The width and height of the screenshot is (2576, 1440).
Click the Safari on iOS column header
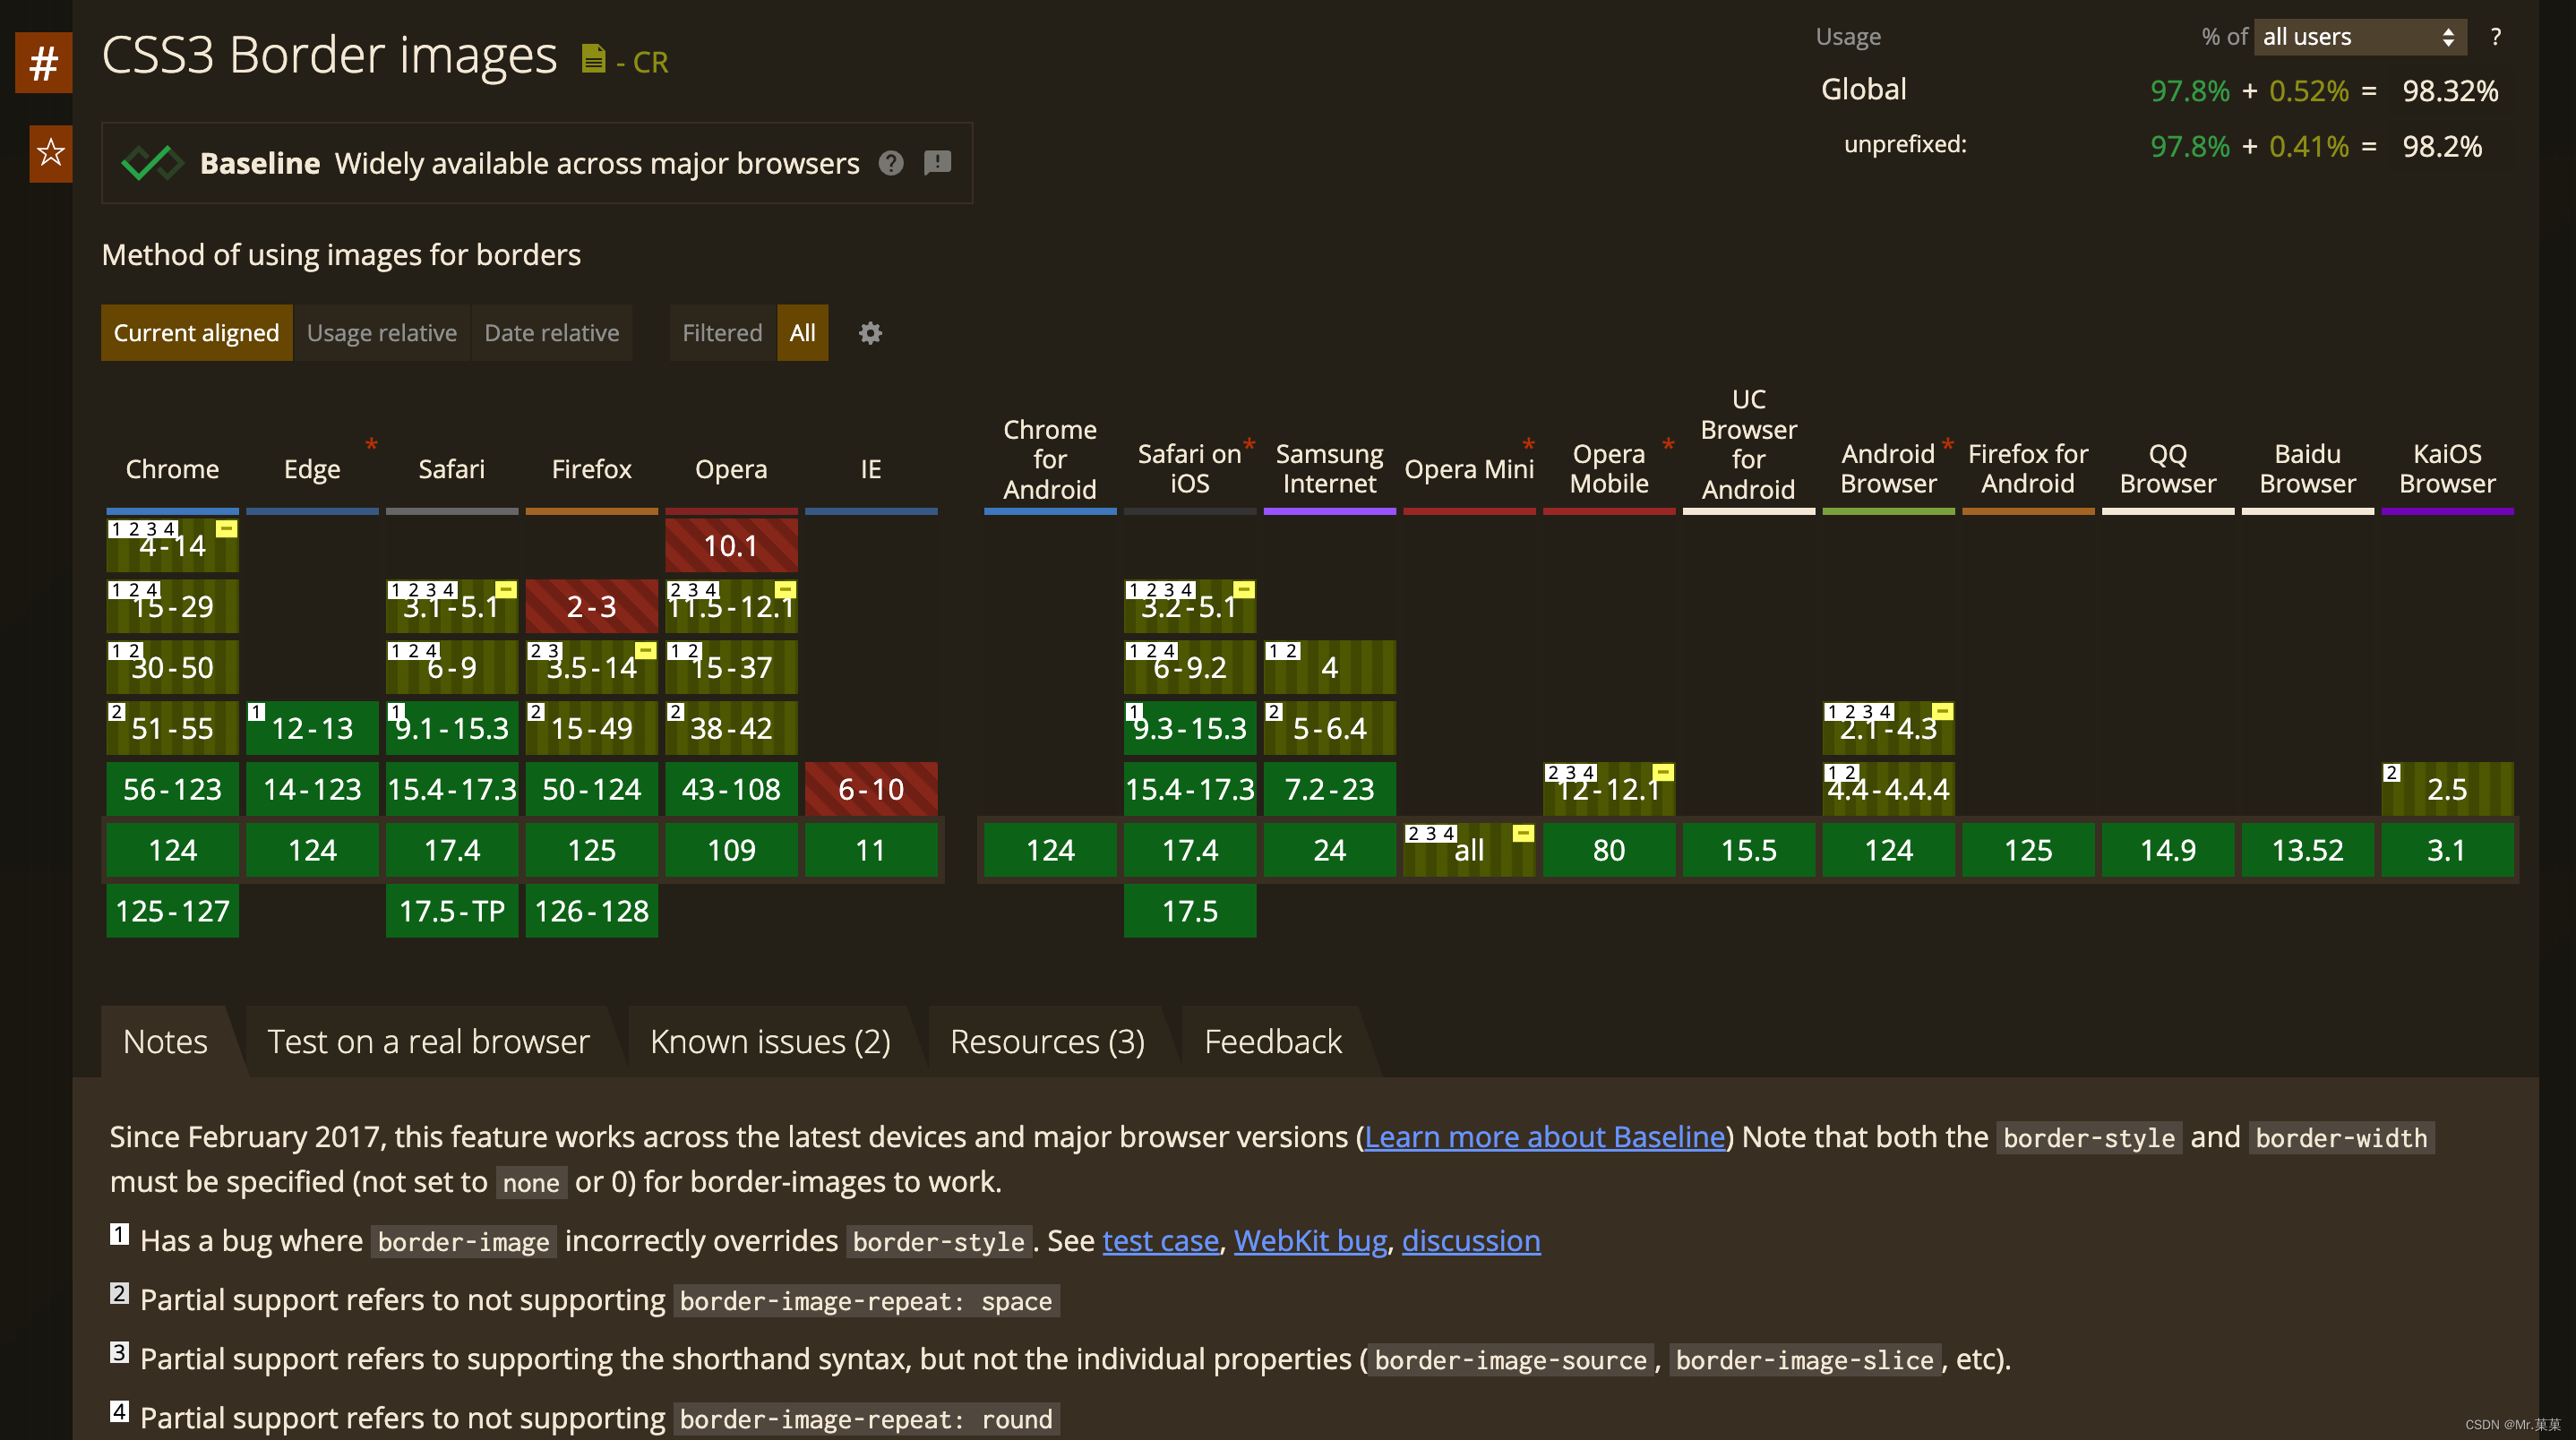1189,469
